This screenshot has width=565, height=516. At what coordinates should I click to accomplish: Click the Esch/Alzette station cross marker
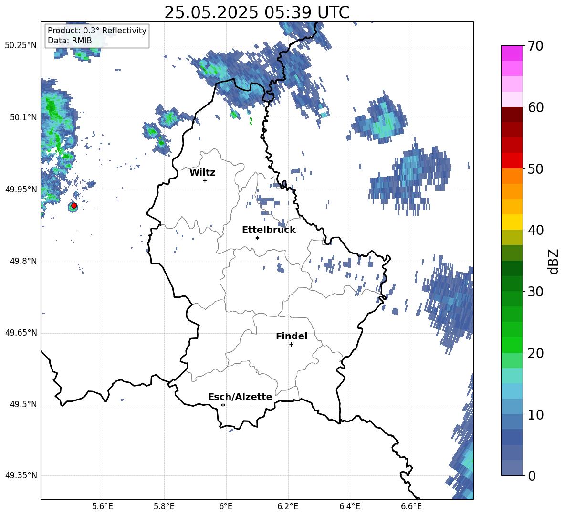tap(223, 405)
